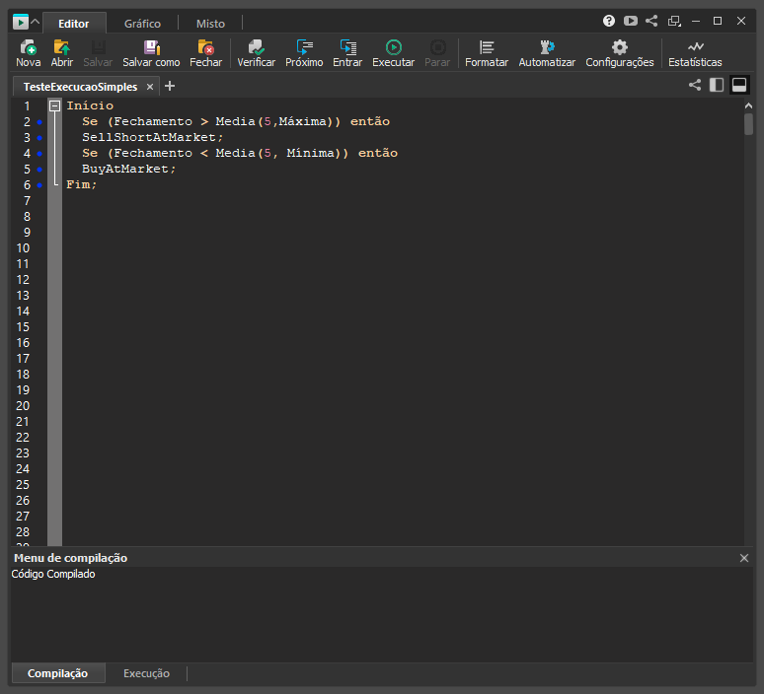This screenshot has height=694, width=764.
Task: Open Estatísticas panel
Action: point(695,53)
